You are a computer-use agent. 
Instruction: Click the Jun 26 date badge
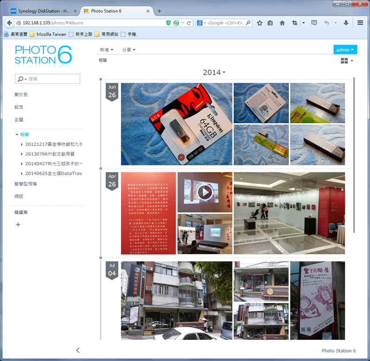pos(112,92)
